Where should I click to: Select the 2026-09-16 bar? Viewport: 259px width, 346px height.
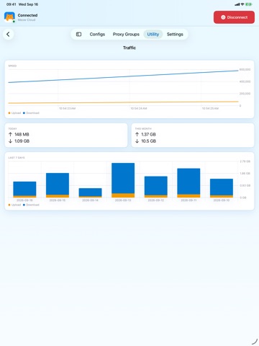tap(24, 190)
